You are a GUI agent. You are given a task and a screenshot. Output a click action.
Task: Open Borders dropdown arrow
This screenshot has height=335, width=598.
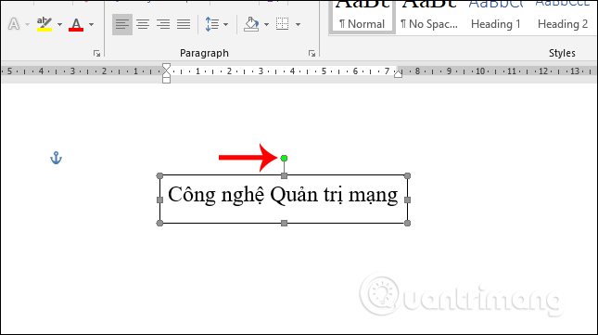click(298, 25)
